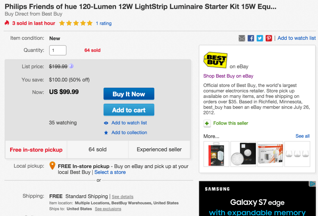Click the Best Buy logo

click(215, 60)
